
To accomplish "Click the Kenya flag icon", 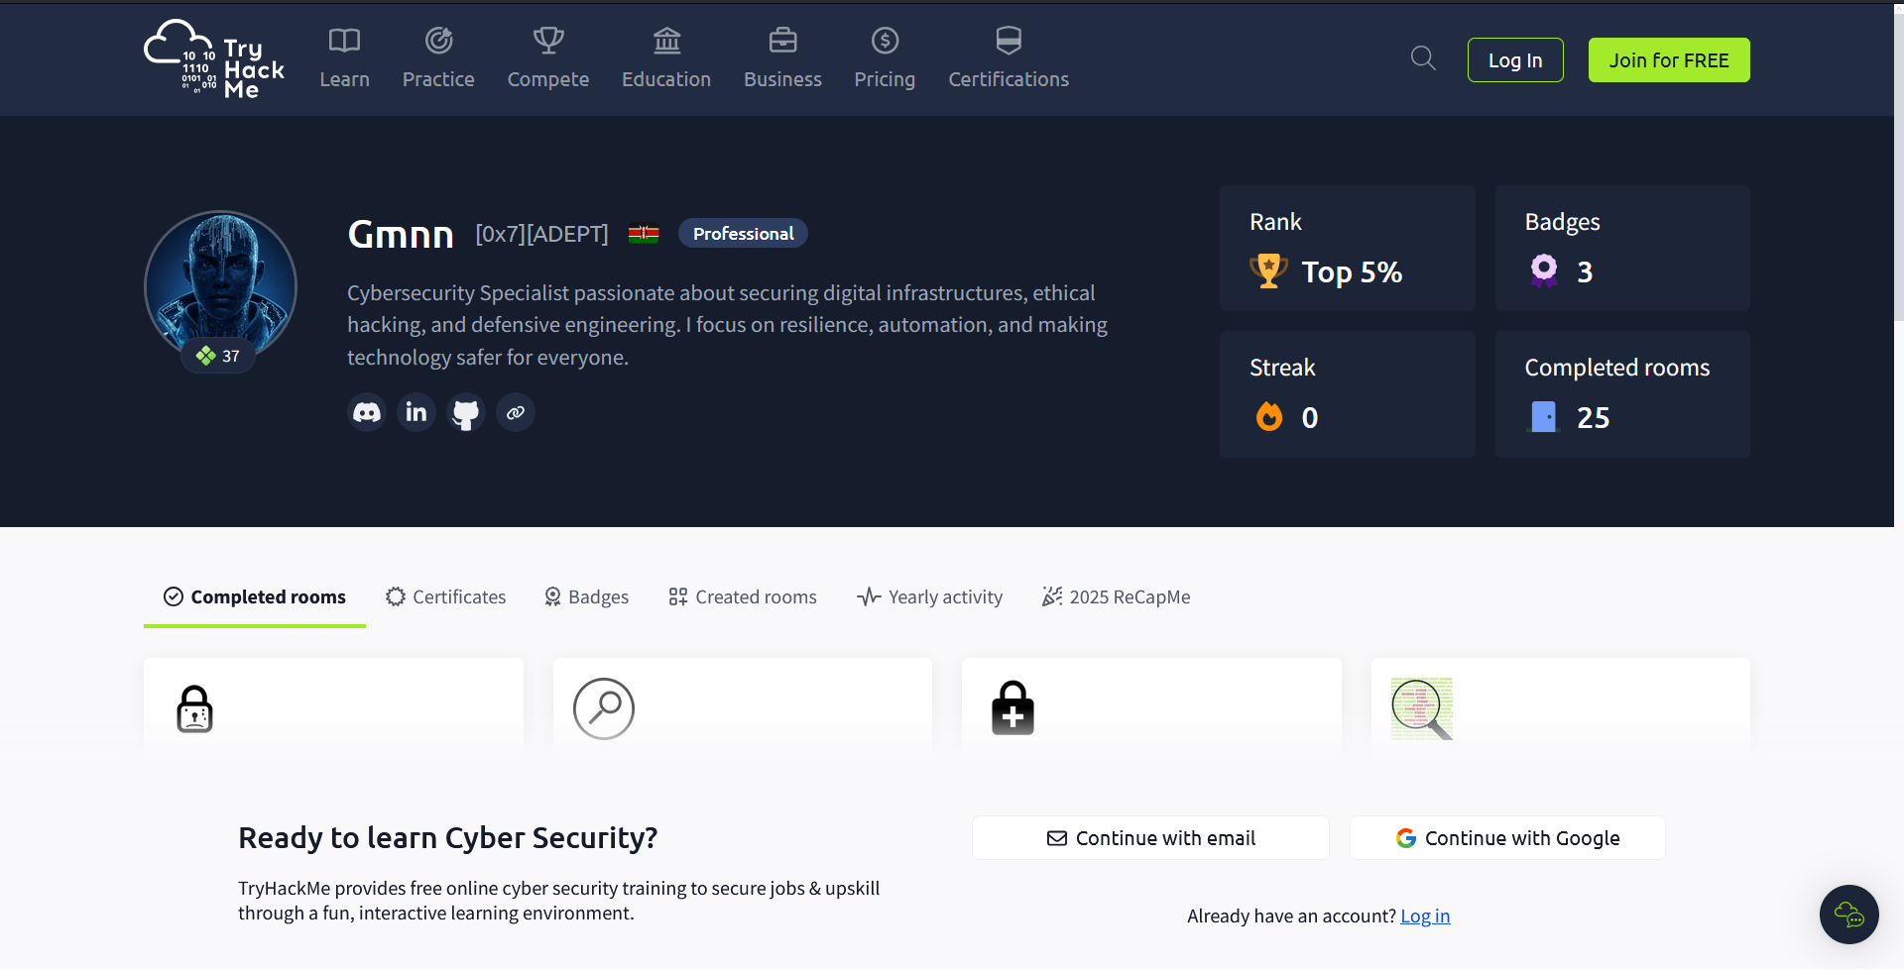I will pos(644,234).
